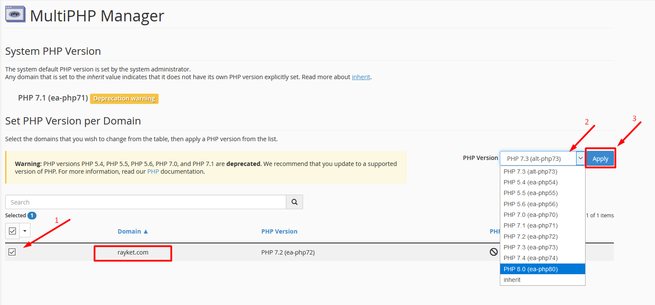Image resolution: width=655 pixels, height=305 pixels.
Task: Click the prohibition icon in the PHP-FPM column
Action: pos(493,252)
